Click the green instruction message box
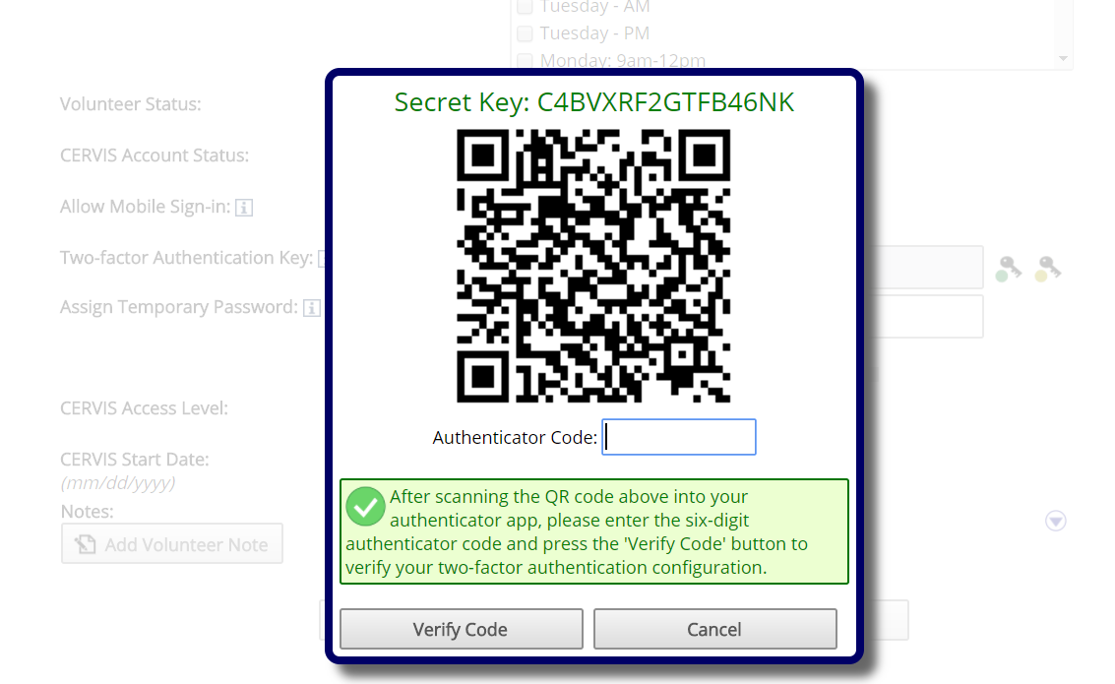The image size is (1115, 684). point(593,531)
